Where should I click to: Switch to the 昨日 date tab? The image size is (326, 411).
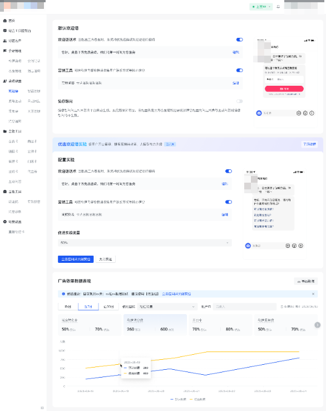click(x=68, y=306)
